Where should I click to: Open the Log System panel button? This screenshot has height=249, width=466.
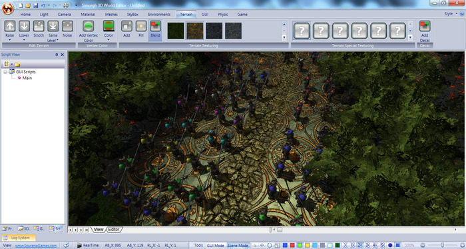(x=19, y=238)
